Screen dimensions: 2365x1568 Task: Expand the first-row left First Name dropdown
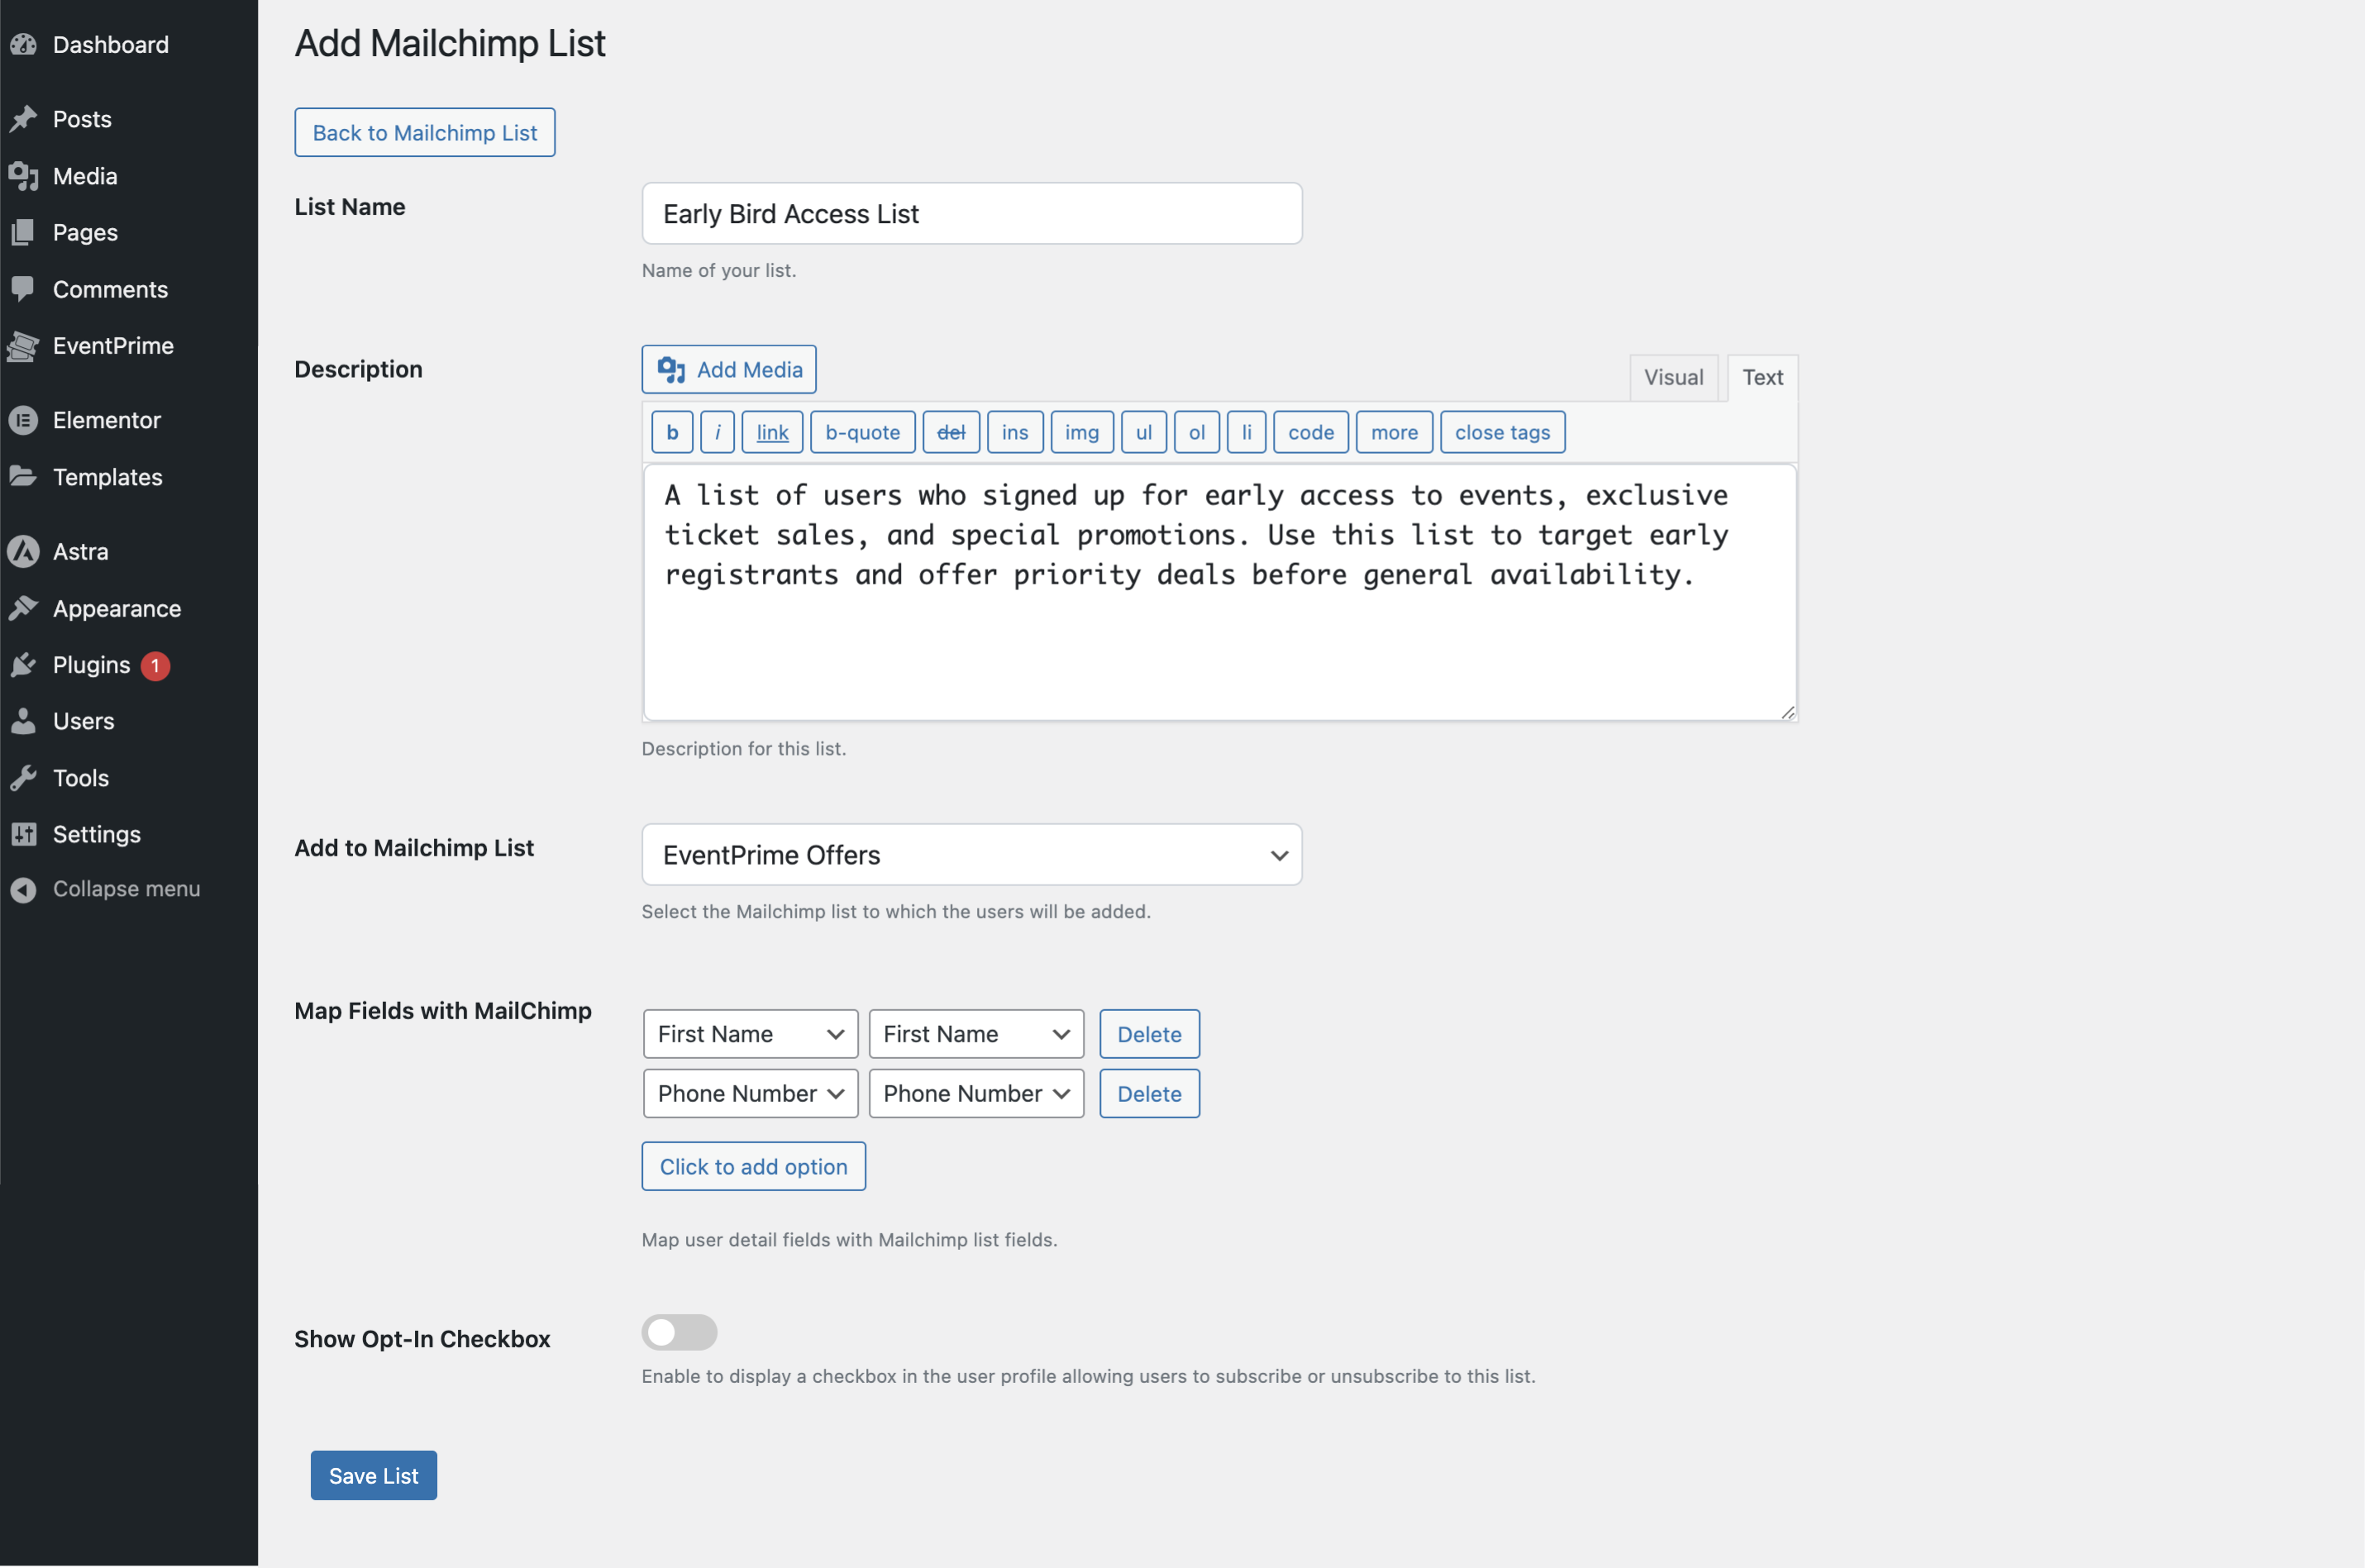click(x=750, y=1034)
